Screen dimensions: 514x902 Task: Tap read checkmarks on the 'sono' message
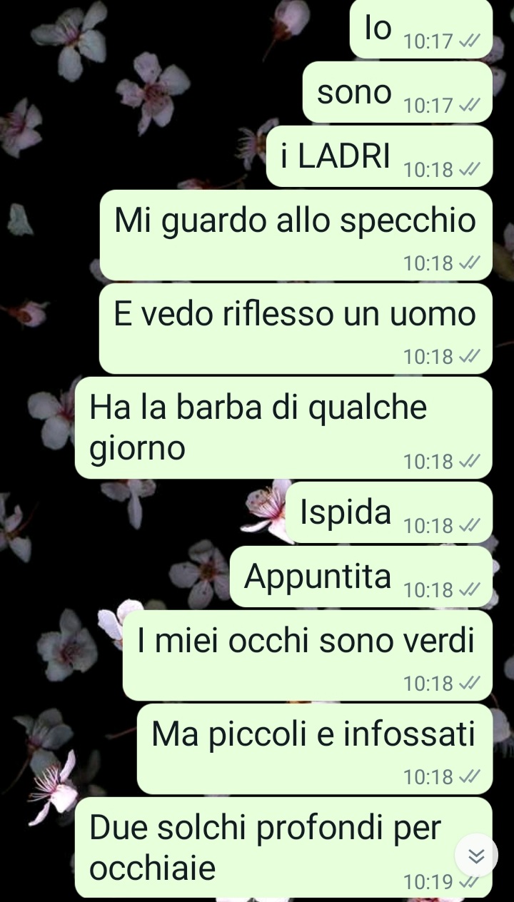point(469,106)
